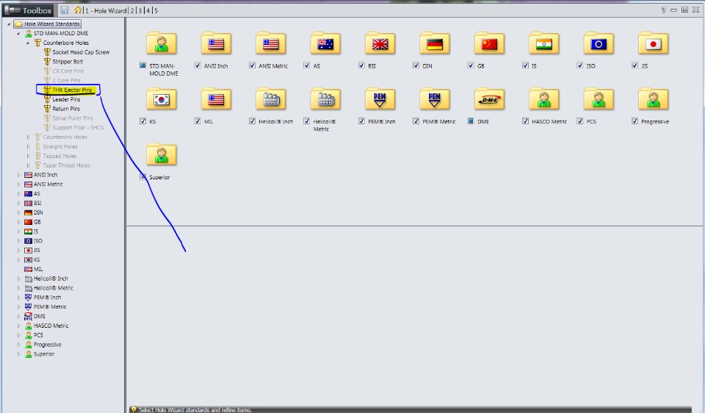Open the ANSI Metric standard folder
The height and width of the screenshot is (413, 705).
click(271, 43)
